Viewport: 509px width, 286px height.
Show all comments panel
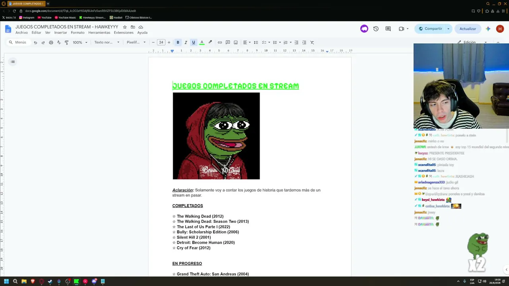coord(388,29)
